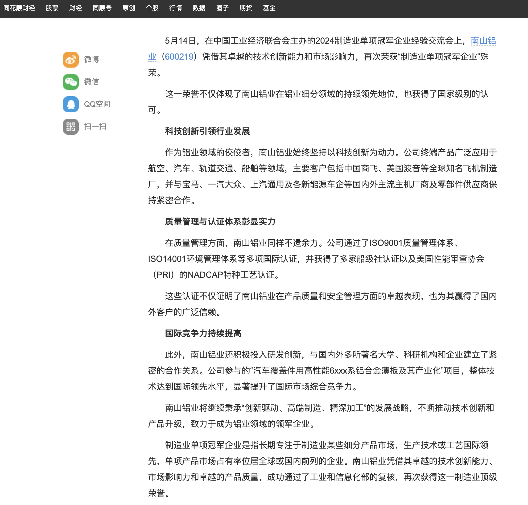Screen dimensions: 528x505
Task: Open the 基金 nav item
Action: click(x=269, y=8)
